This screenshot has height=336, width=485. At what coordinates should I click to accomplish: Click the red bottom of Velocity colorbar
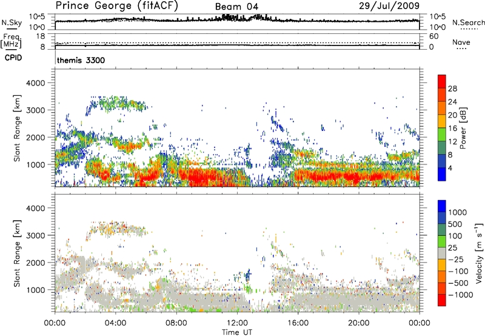pos(442,300)
